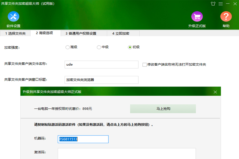This screenshot has width=239, height=159.
Task: Open the hamburger menu in title bar
Action: point(220,4)
